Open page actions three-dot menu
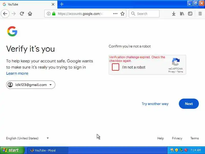 click(x=115, y=14)
